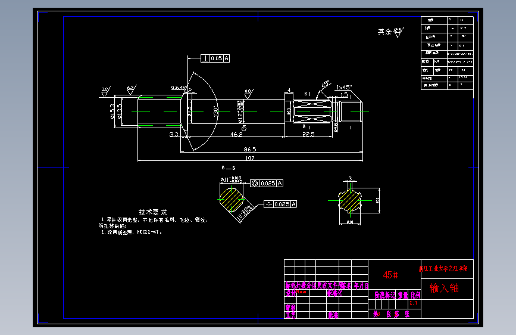Click the ø12 toleranced diameter dimension

(x=240, y=111)
